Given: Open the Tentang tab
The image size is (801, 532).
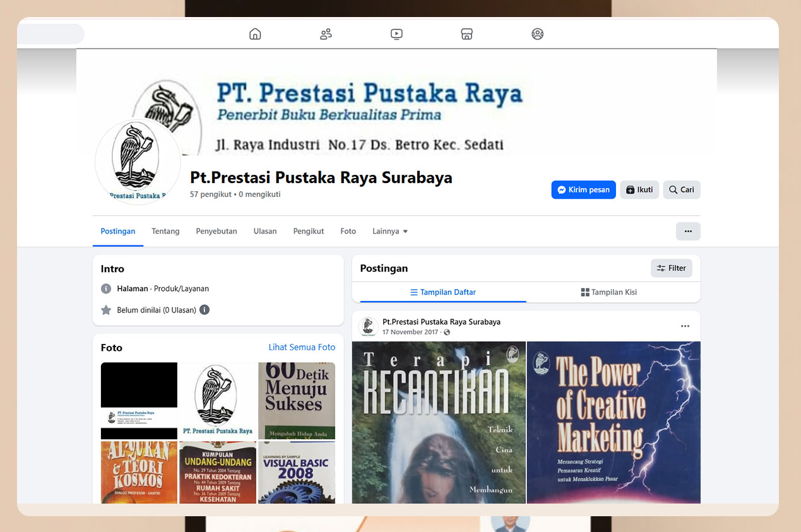Looking at the screenshot, I should (165, 231).
